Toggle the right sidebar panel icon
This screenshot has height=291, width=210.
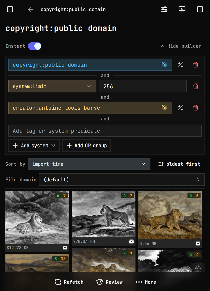(200, 9)
